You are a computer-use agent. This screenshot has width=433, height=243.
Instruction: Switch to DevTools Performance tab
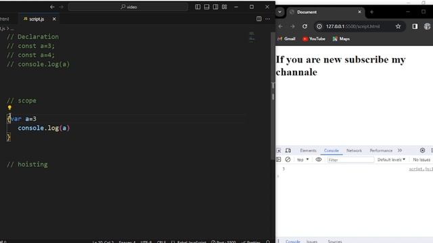click(x=381, y=151)
